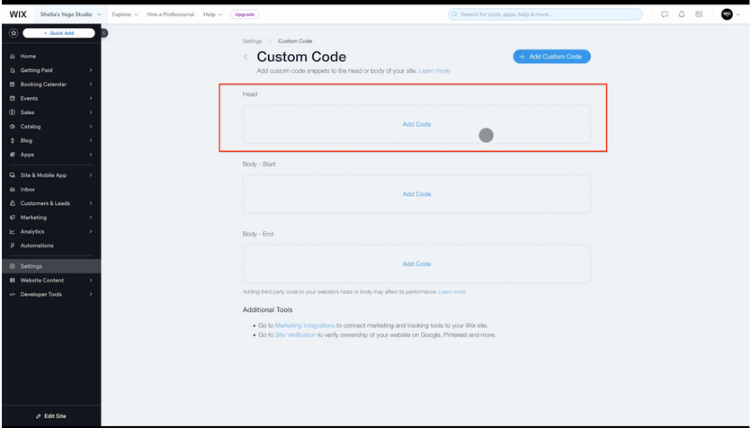
Task: Click the star favorites icon beside Quick Add
Action: click(x=13, y=33)
